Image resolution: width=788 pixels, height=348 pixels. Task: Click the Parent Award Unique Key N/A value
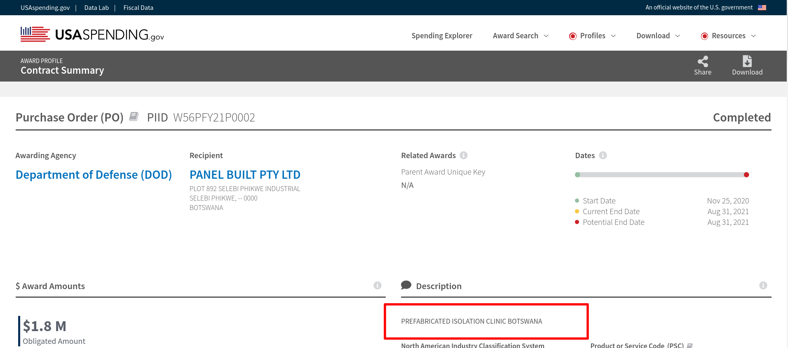click(x=407, y=185)
